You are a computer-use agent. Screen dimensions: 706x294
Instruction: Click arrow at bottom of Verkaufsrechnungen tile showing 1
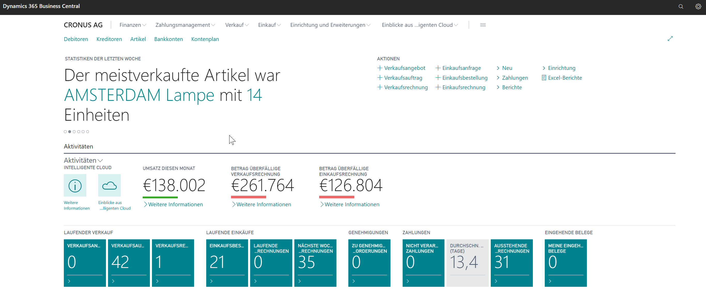coord(157,281)
